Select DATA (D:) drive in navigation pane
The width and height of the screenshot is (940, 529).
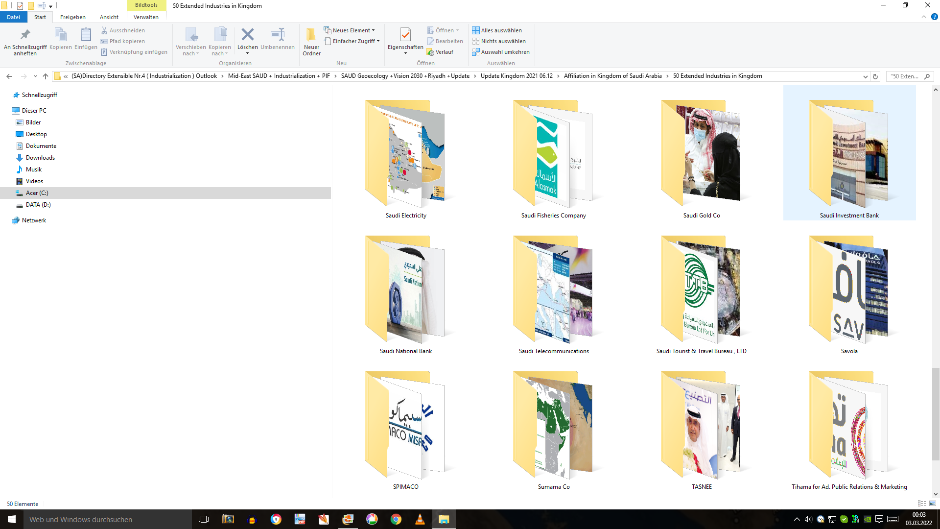pos(38,205)
